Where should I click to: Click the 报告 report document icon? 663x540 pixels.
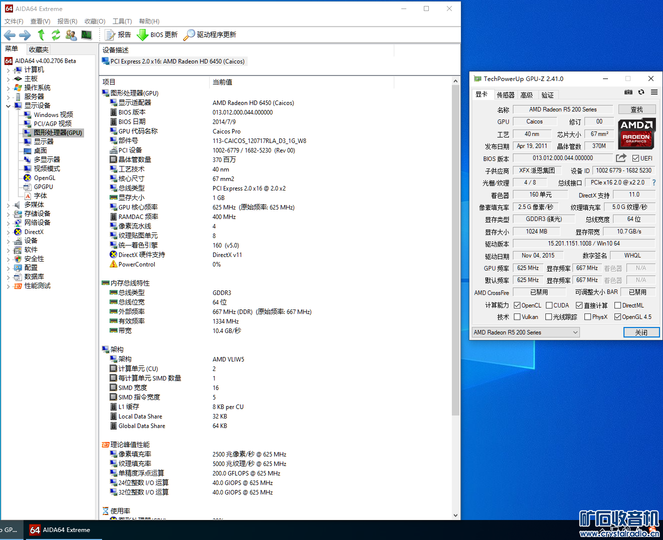click(110, 34)
